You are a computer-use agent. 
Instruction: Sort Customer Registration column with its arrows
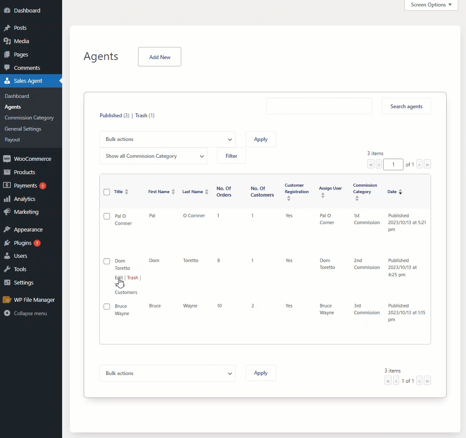click(x=289, y=198)
